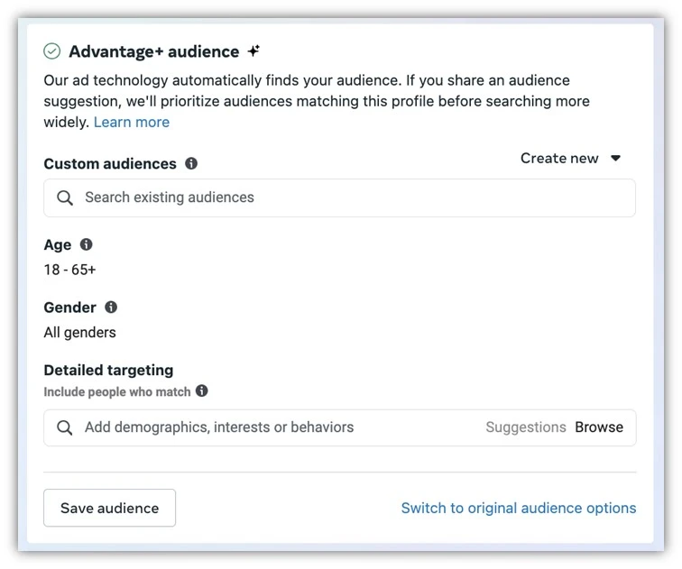The width and height of the screenshot is (682, 569).
Task: Click the magnifier icon in Search existing audiences
Action: (x=65, y=197)
